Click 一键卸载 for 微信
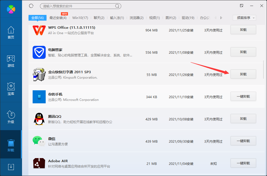Screen dimensions: 267x176 click(x=243, y=141)
